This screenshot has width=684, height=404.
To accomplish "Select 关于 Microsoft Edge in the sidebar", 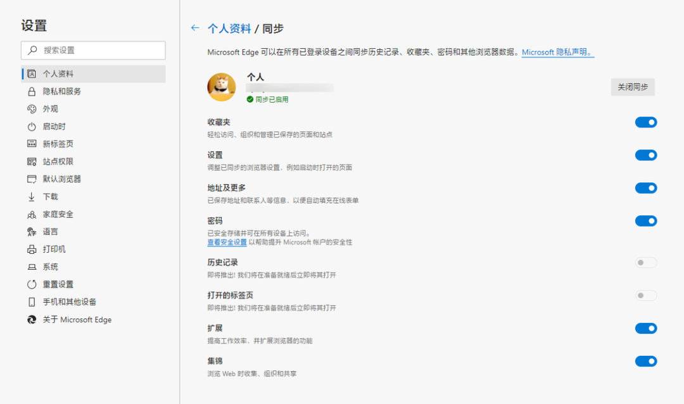I will [x=93, y=320].
